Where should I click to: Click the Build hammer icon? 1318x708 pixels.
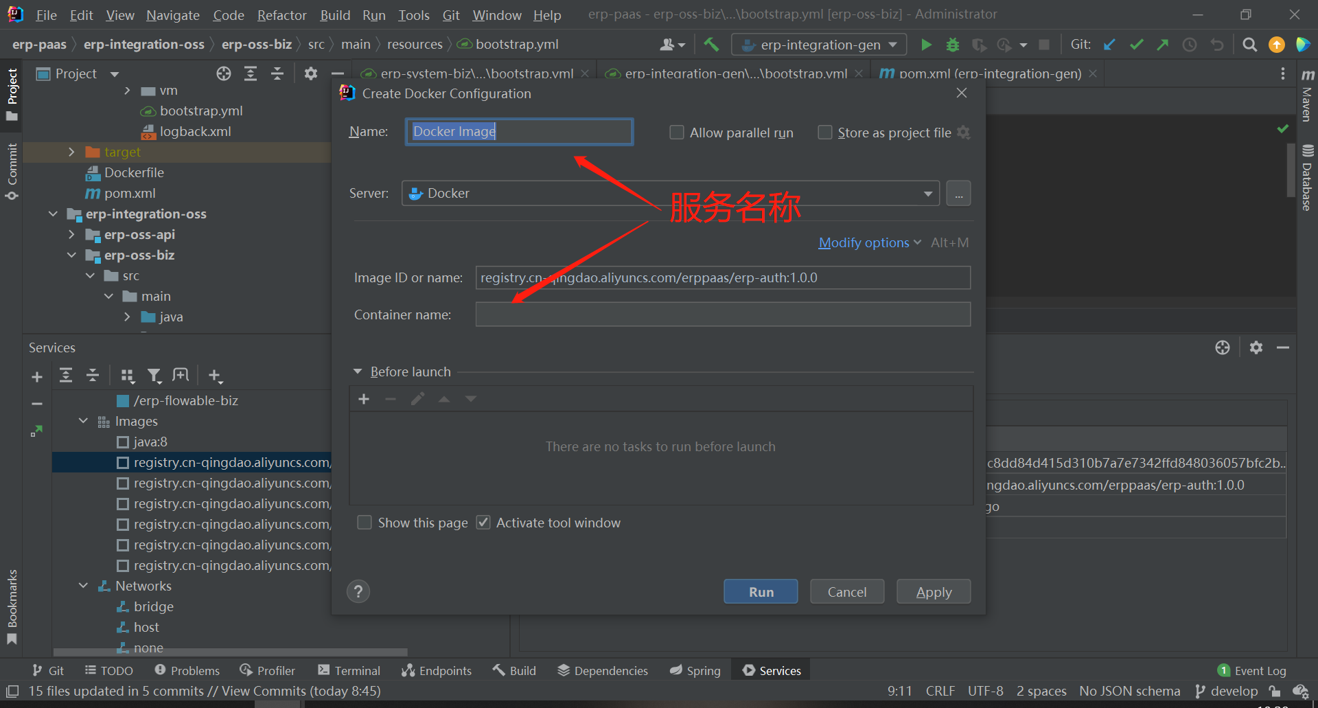(x=711, y=45)
